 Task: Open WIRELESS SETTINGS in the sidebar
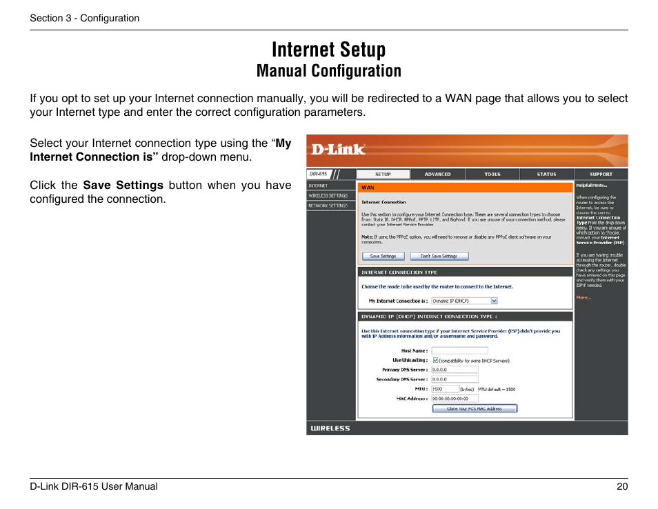point(330,196)
